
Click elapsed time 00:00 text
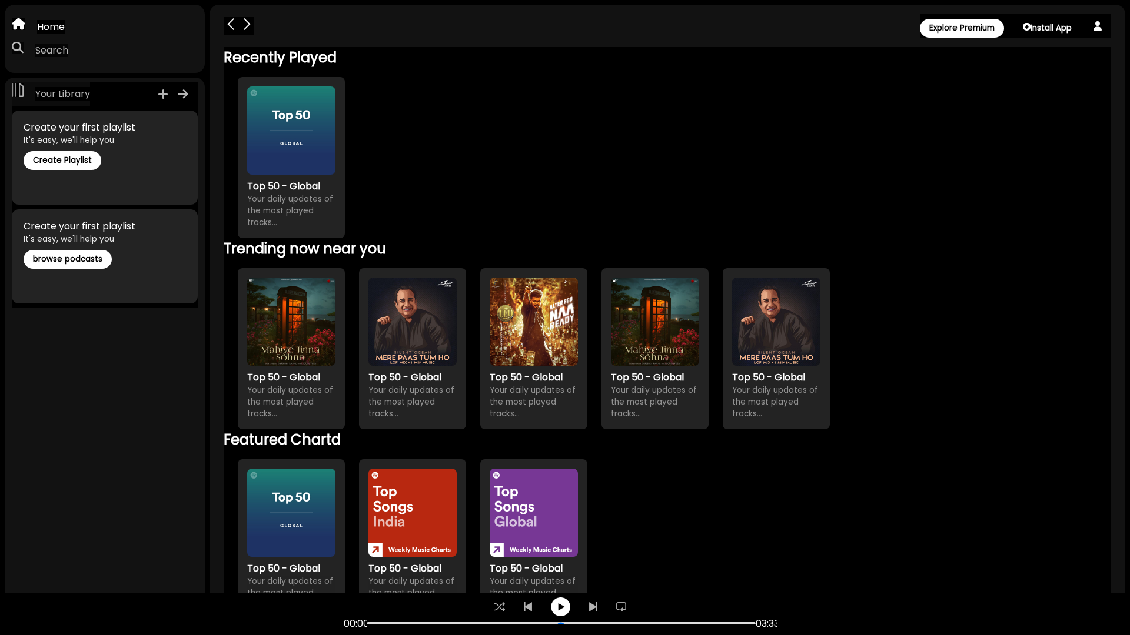[355, 623]
